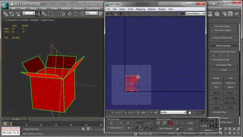Click the 0 / 100 timeline slider
The width and height of the screenshot is (243, 137).
click(16, 119)
